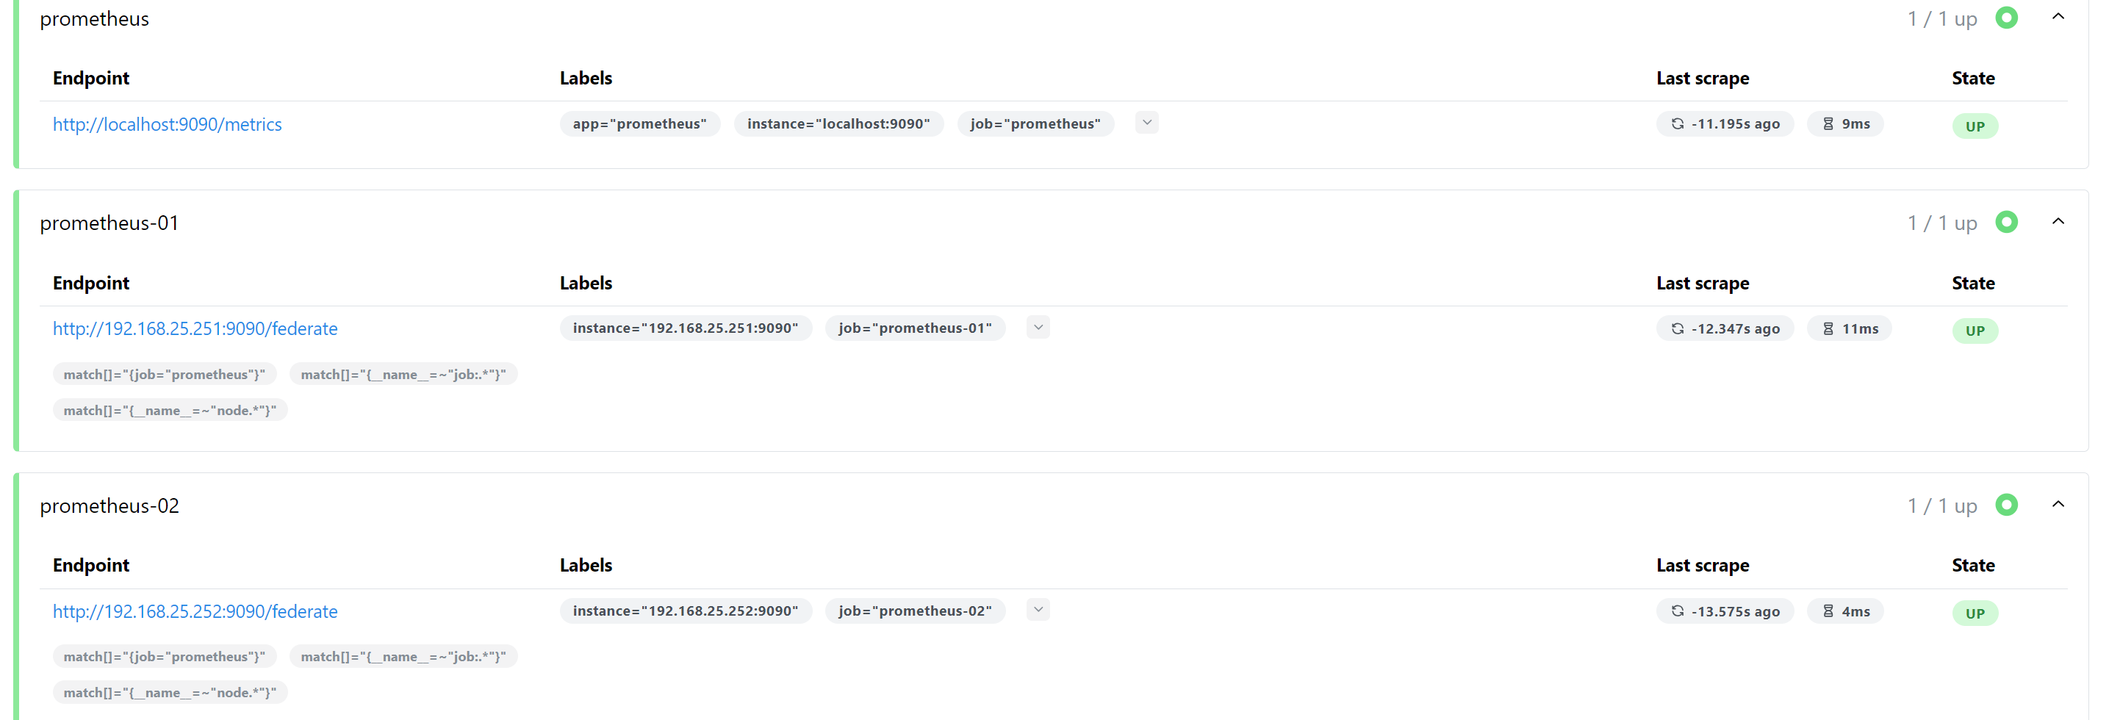Click 1 / 1 up text for prometheus
Image resolution: width=2109 pixels, height=720 pixels.
[1942, 18]
